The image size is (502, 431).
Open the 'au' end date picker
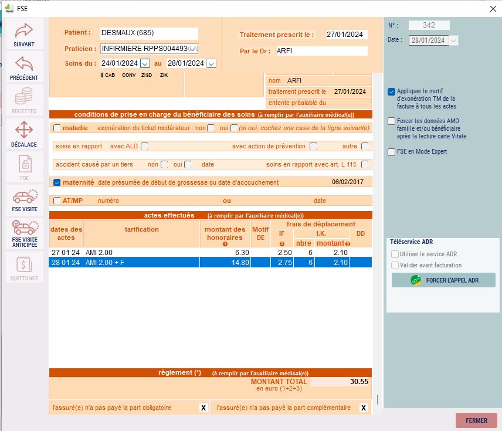point(211,63)
